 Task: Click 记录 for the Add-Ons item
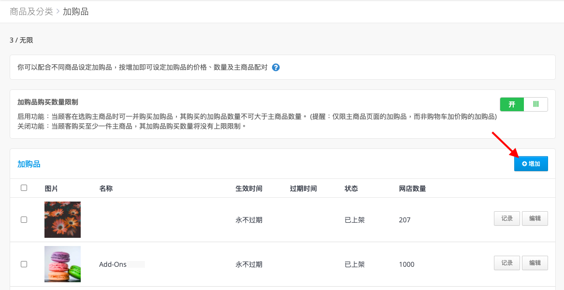pos(507,263)
